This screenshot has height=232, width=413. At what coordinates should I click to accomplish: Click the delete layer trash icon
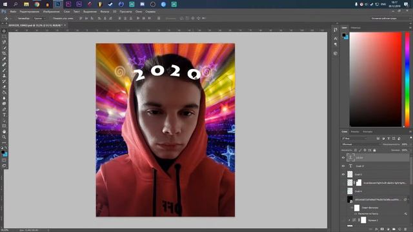[405, 229]
